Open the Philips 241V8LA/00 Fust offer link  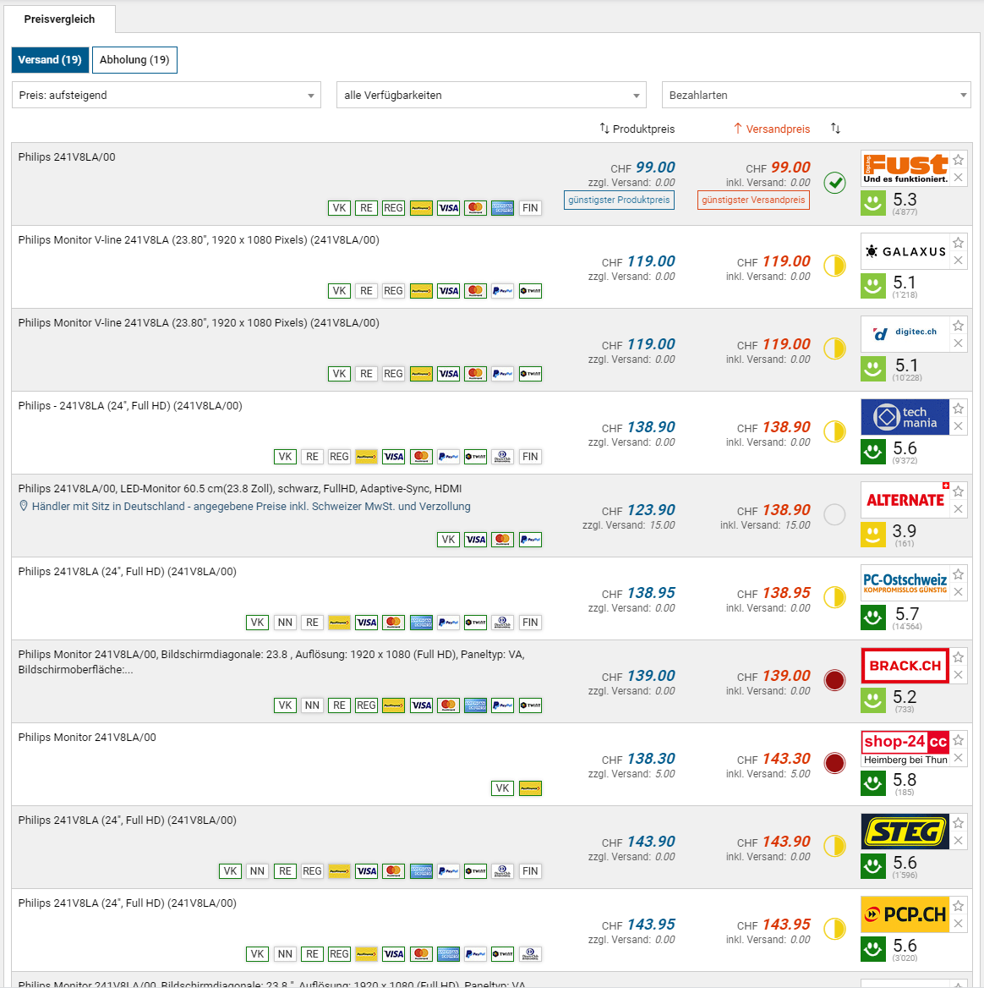pyautogui.click(x=67, y=157)
